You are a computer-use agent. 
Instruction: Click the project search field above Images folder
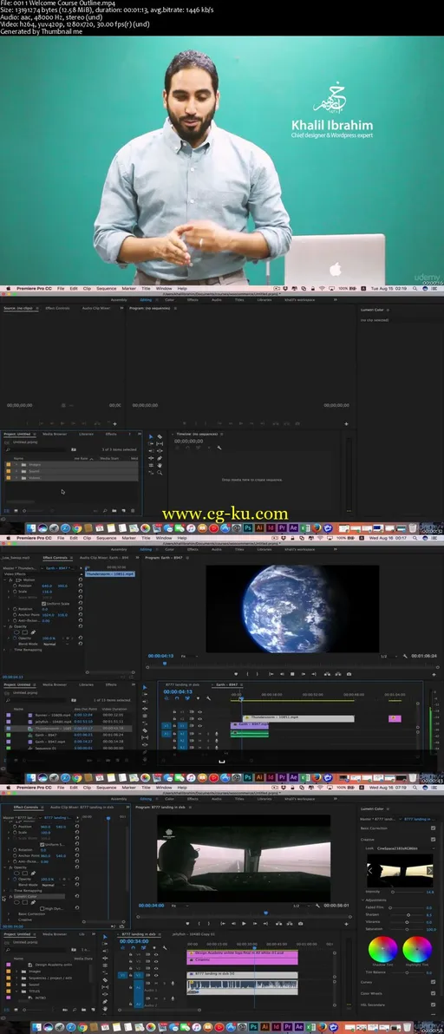click(x=37, y=449)
